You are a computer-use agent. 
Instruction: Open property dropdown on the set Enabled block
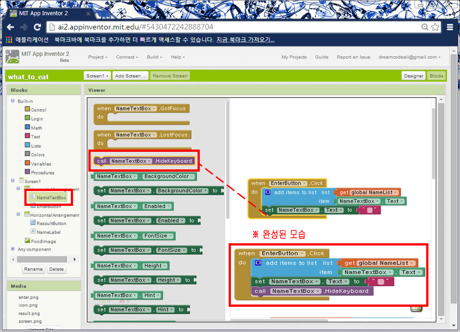[x=170, y=220]
